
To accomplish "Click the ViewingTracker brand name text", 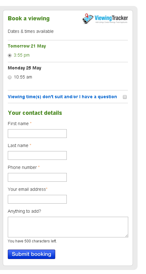I will pos(111,18).
